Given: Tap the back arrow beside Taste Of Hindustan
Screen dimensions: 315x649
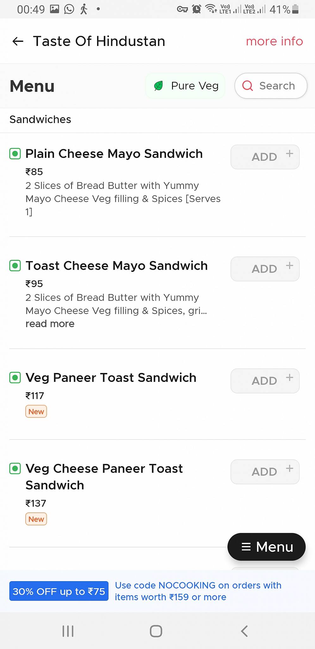Looking at the screenshot, I should [18, 41].
